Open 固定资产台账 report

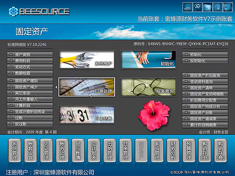click(x=205, y=113)
